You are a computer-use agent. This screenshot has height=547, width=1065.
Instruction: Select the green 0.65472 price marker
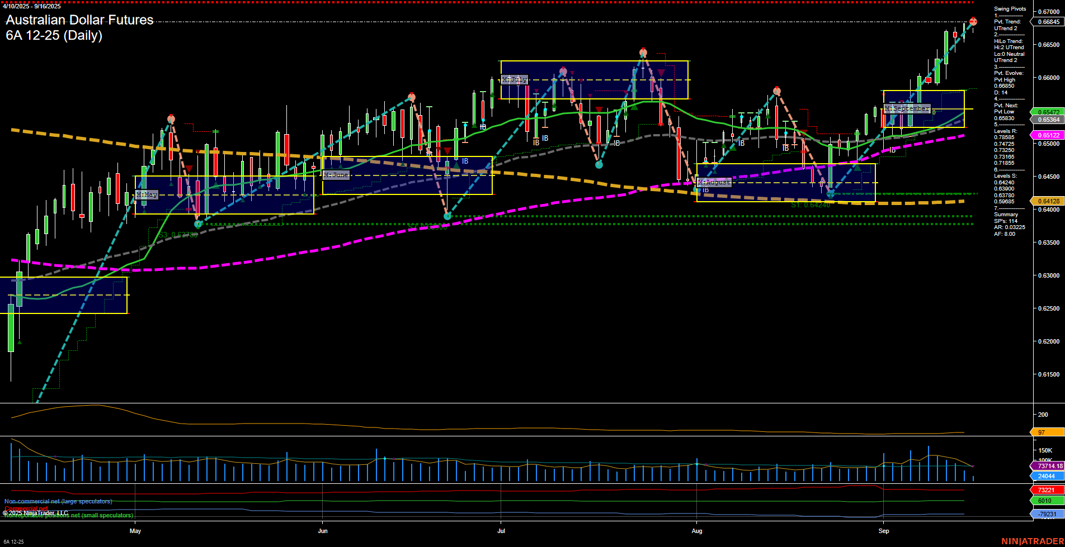1048,112
